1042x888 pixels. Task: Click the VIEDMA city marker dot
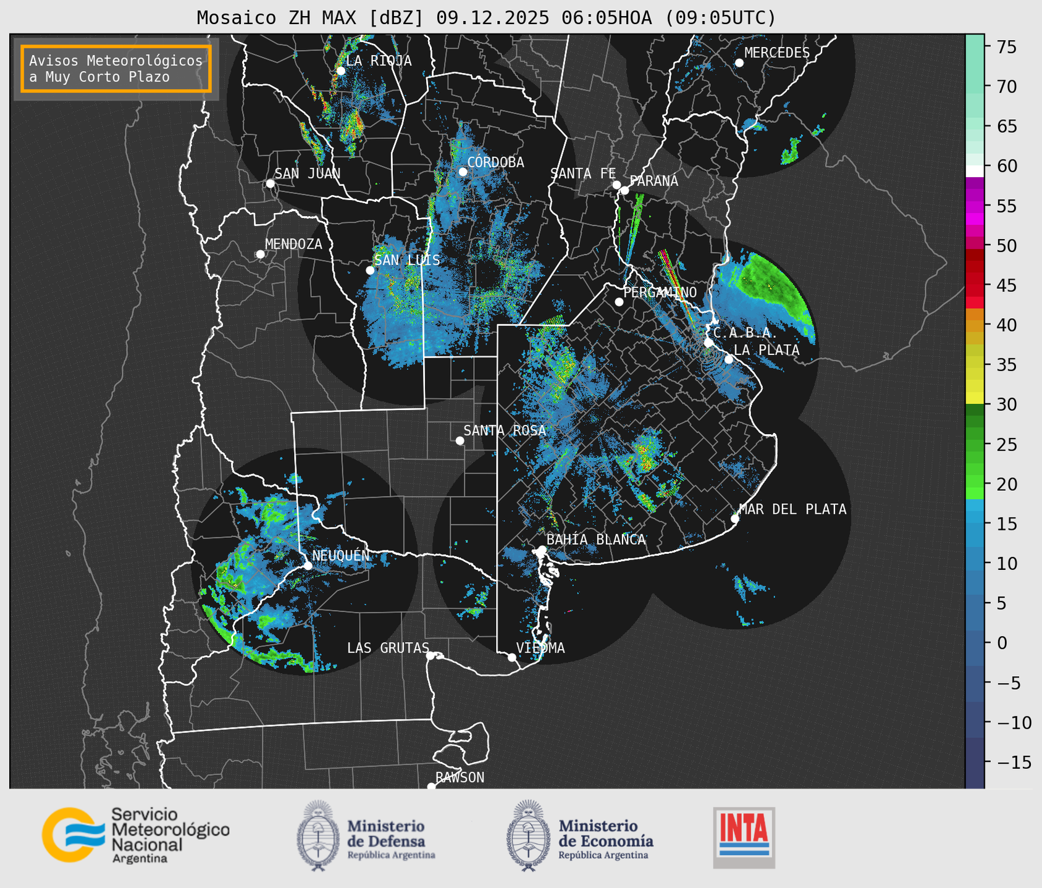pos(511,657)
